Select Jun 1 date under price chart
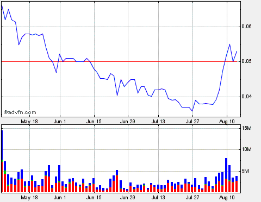The image size is (261, 202). (x=60, y=122)
